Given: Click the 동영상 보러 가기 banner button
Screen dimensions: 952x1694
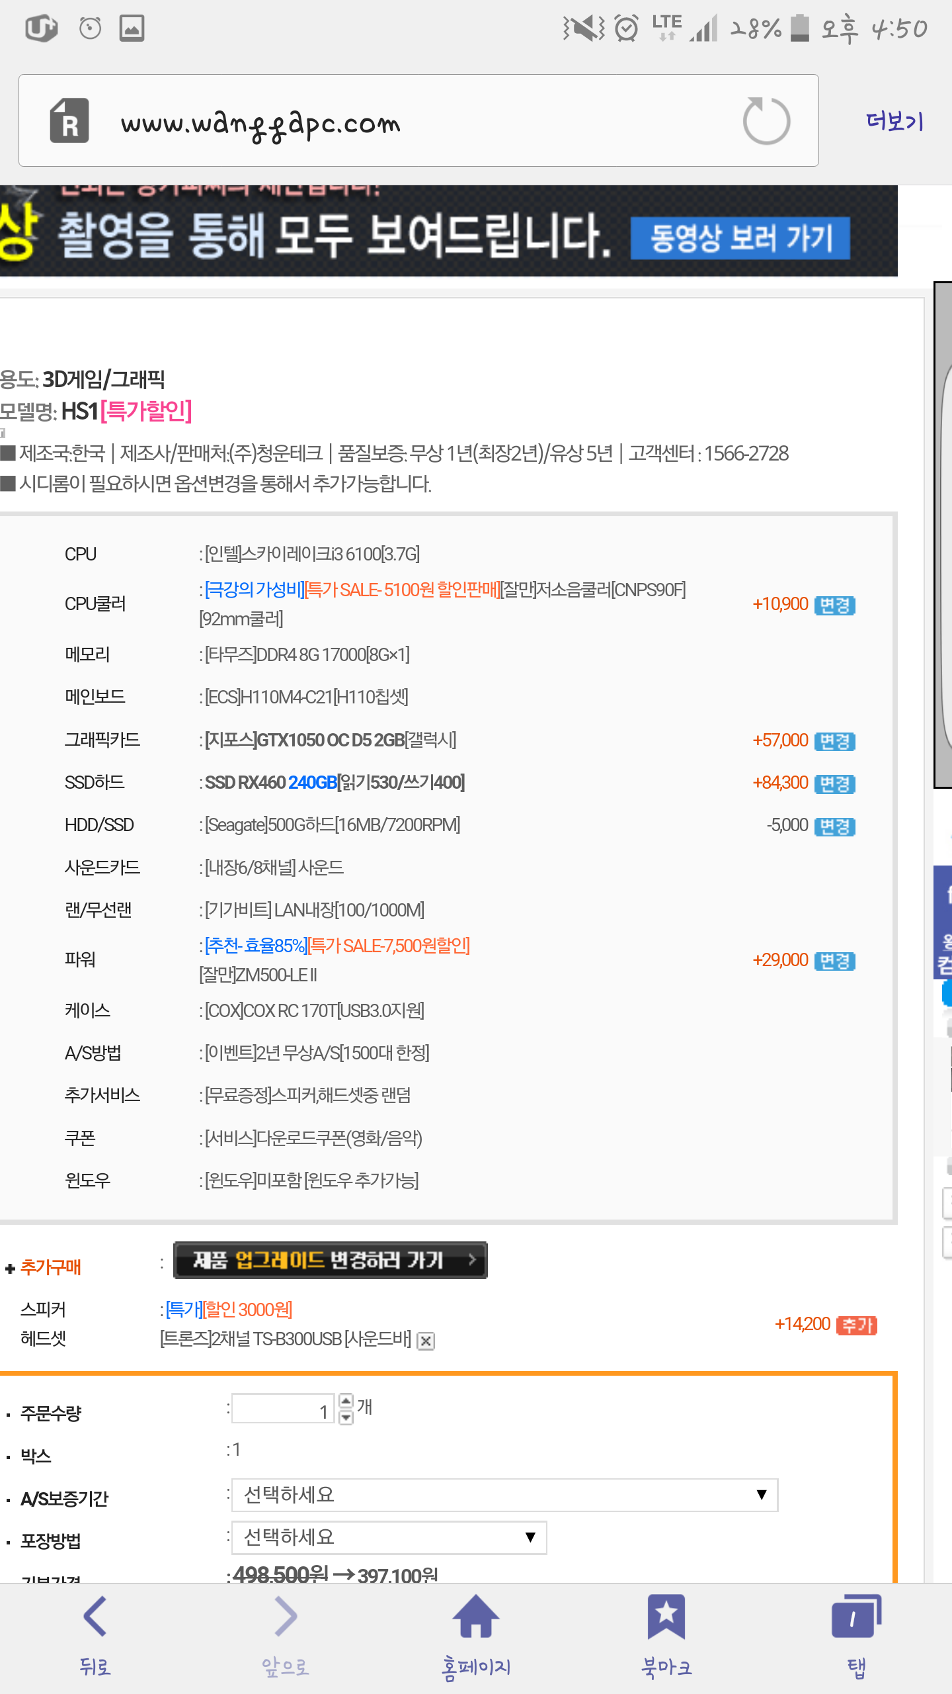Looking at the screenshot, I should (x=740, y=238).
